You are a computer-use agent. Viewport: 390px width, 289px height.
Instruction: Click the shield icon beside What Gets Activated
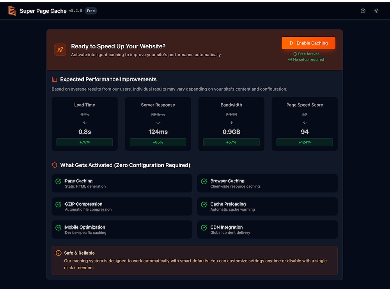tap(55, 165)
